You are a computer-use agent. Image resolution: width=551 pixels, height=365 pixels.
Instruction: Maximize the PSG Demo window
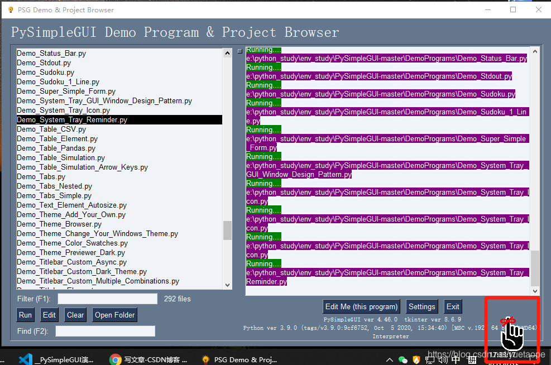[x=513, y=9]
